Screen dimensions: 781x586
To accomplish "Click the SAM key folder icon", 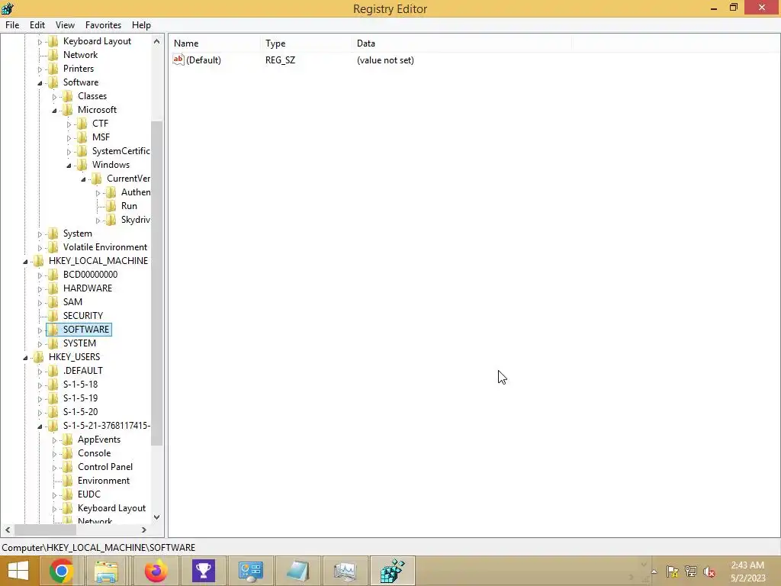I will (x=53, y=302).
